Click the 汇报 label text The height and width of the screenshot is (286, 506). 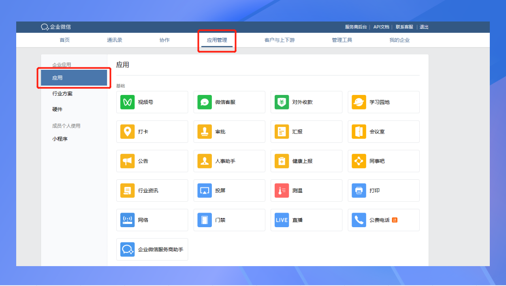click(x=297, y=132)
